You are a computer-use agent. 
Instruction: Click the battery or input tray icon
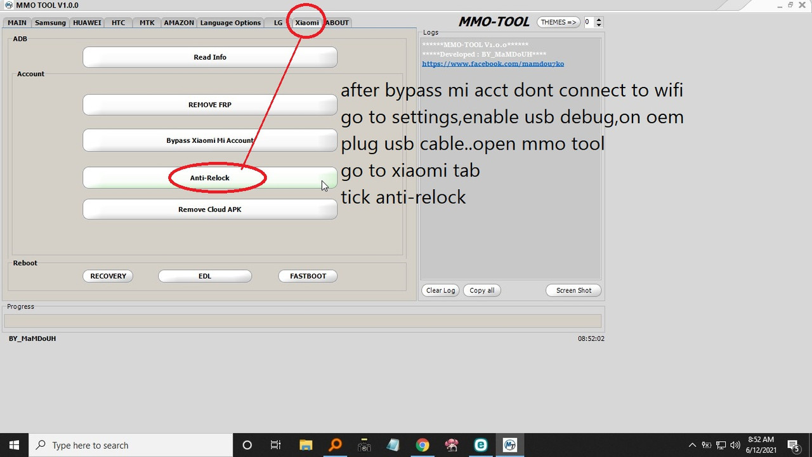pyautogui.click(x=706, y=445)
